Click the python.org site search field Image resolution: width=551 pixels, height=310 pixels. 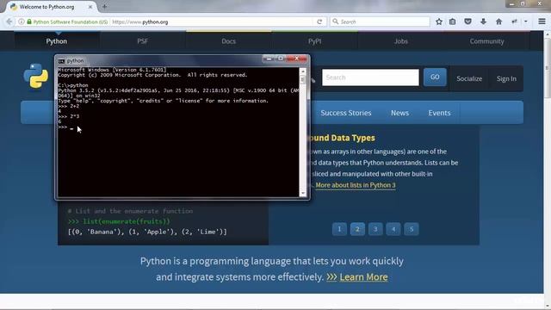370,77
